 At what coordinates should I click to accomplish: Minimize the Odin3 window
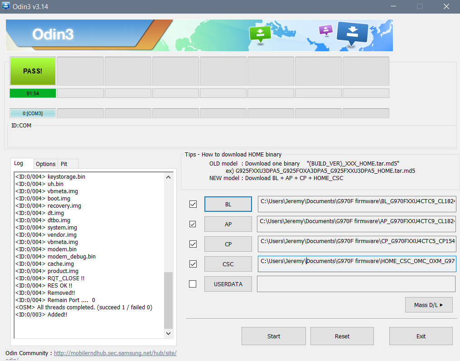394,6
